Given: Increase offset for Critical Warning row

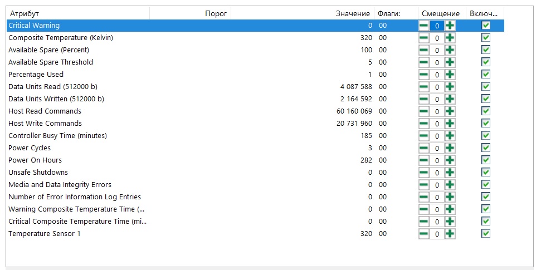Looking at the screenshot, I should (x=450, y=26).
